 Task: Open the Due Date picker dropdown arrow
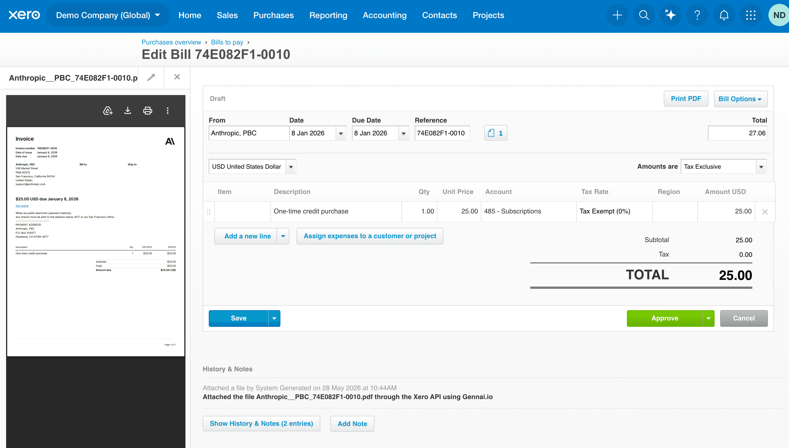point(403,133)
